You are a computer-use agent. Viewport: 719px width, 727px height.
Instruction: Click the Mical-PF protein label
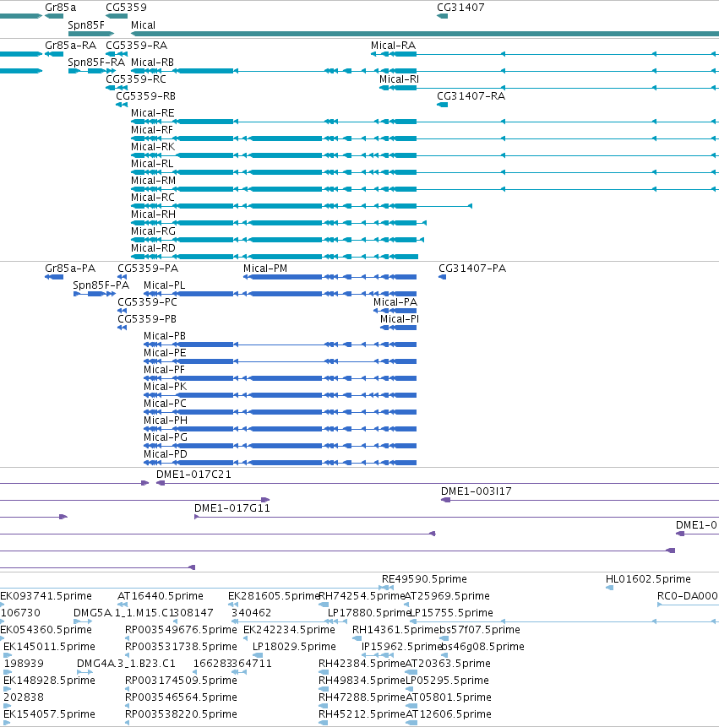pos(164,370)
